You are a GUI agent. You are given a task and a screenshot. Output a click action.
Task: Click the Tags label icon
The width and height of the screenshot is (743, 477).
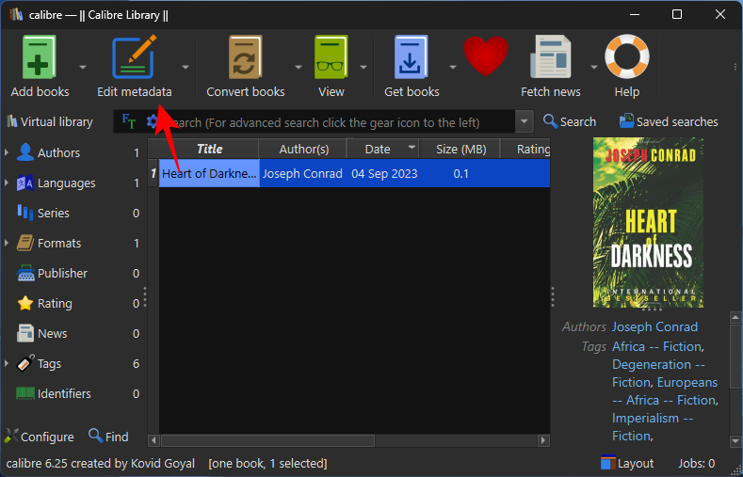click(x=25, y=363)
